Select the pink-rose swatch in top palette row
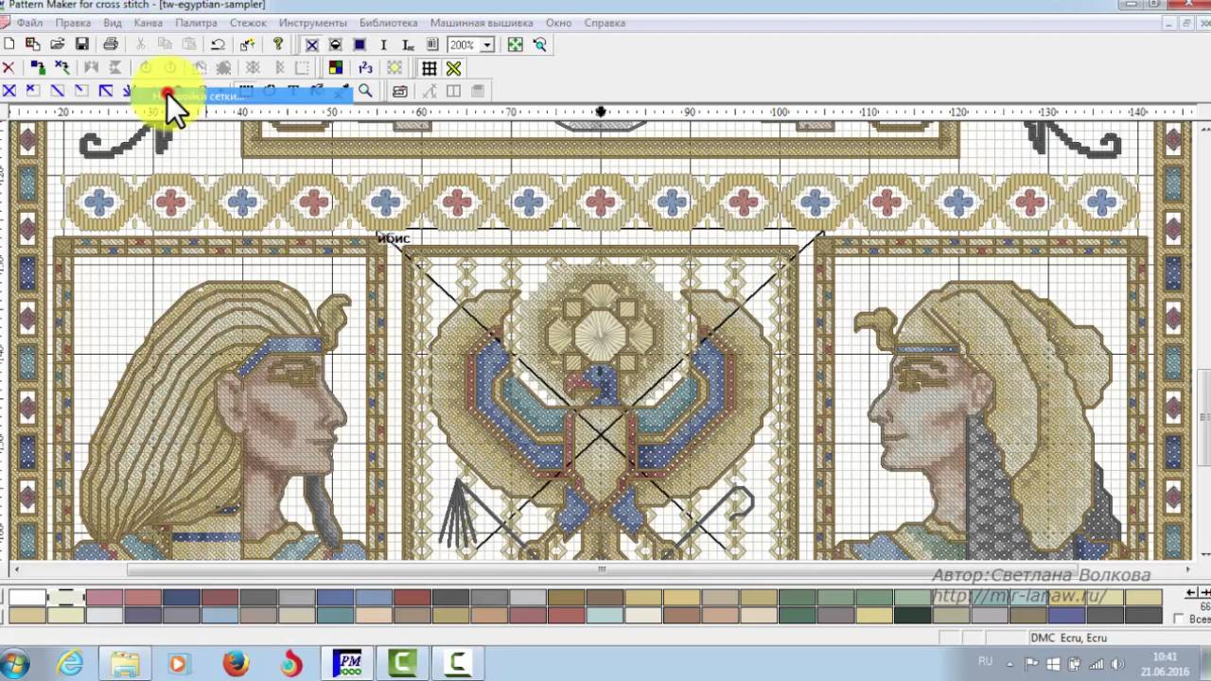The image size is (1211, 681). coord(104,597)
